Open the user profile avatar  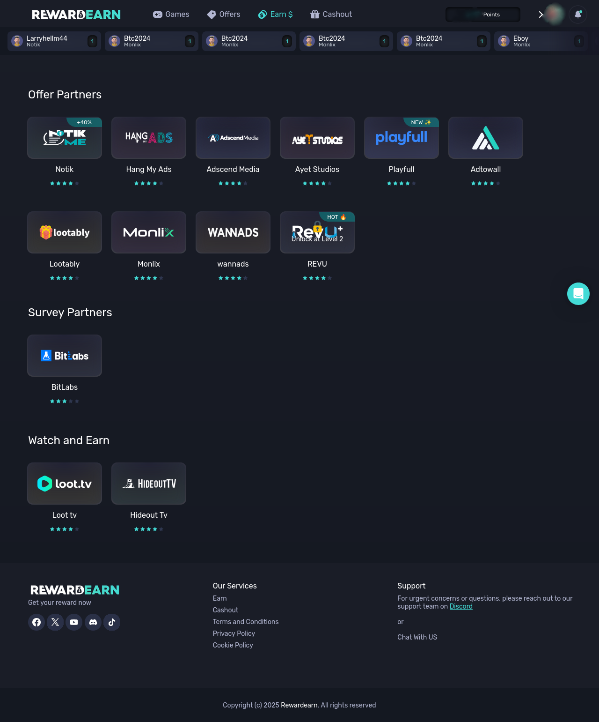point(555,15)
